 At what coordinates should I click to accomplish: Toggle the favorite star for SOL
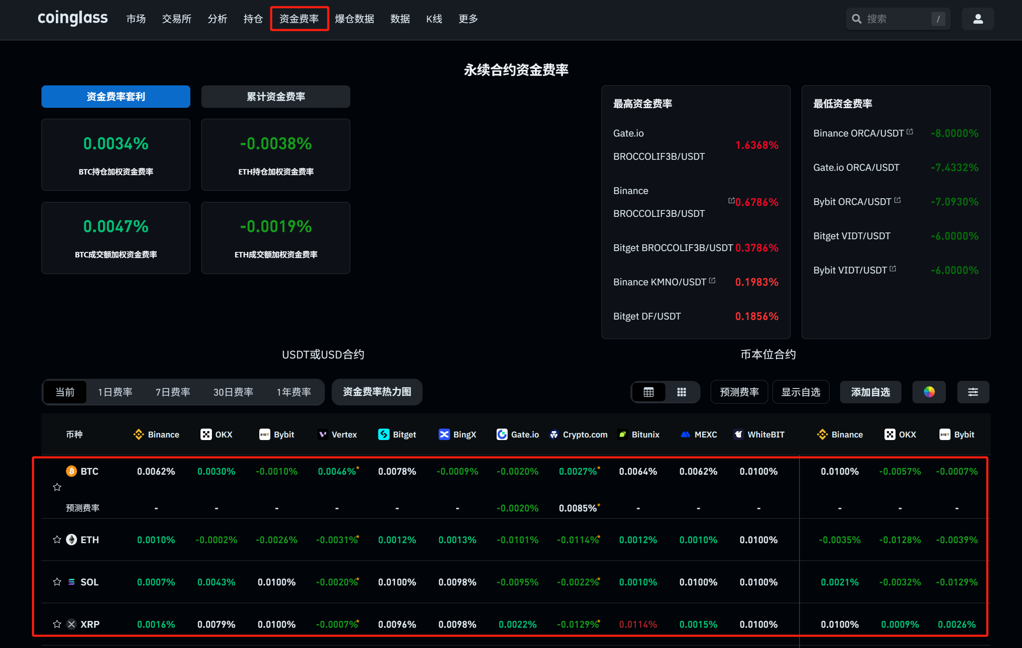[57, 582]
